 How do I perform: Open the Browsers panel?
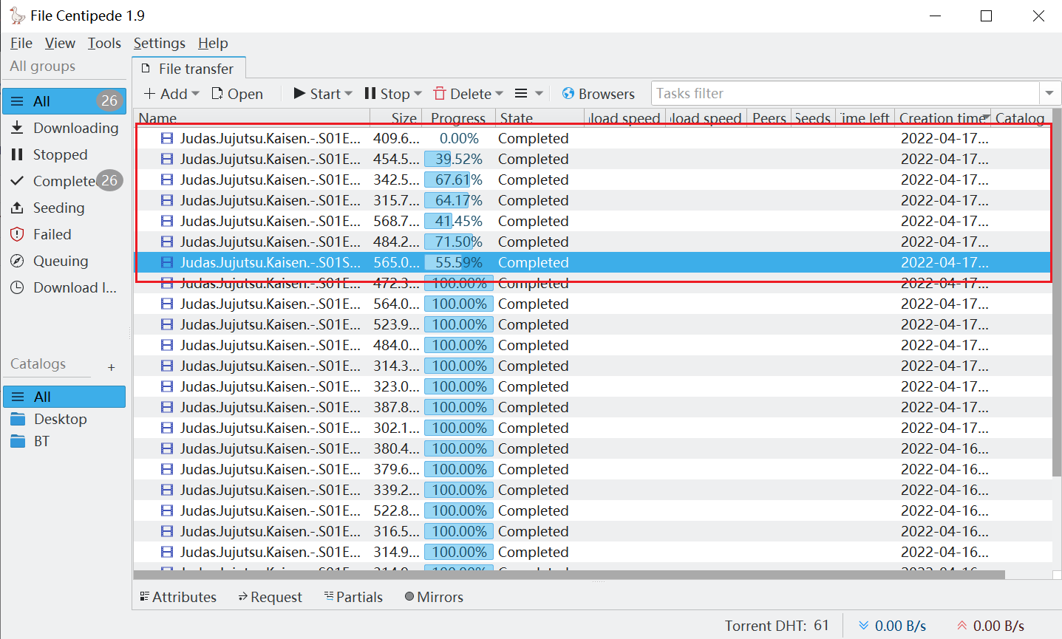598,93
